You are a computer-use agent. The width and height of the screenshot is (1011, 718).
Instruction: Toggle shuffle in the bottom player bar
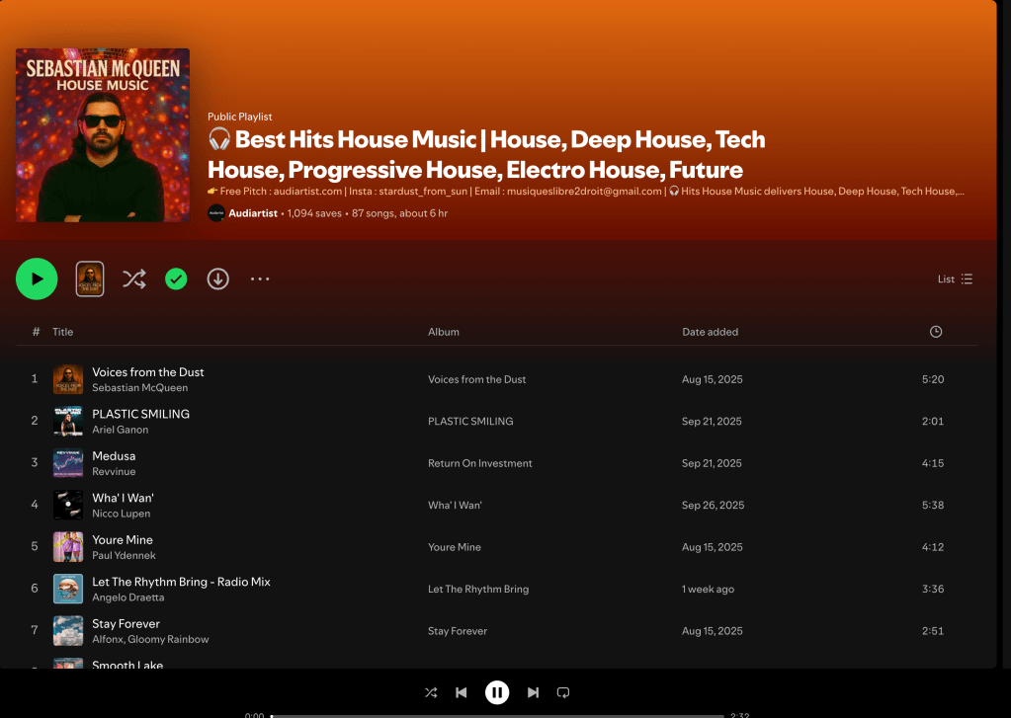(431, 693)
